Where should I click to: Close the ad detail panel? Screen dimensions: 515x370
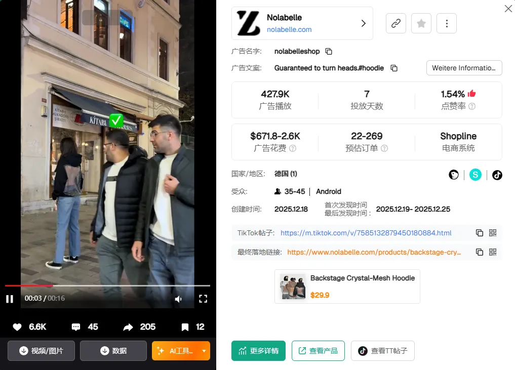(x=508, y=9)
